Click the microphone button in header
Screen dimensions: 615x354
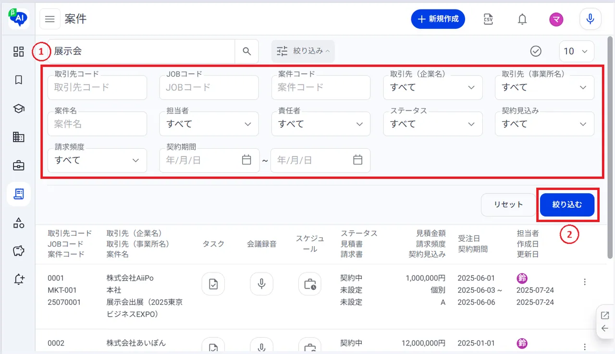(590, 19)
